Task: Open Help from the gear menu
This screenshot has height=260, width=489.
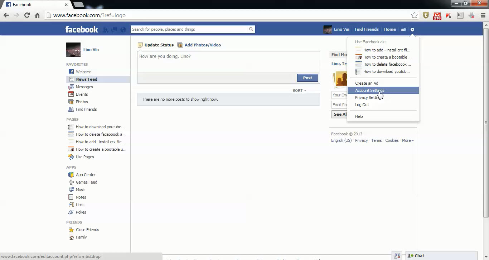Action: pos(383,116)
